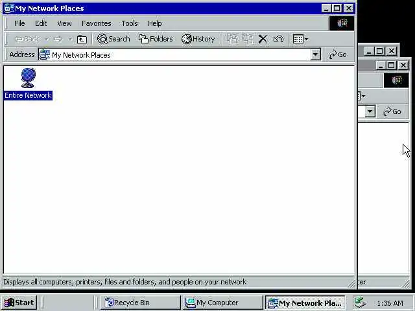Click the Windows flag logo in My Network Places
Viewport: 415px width, 311px height.
click(x=342, y=23)
